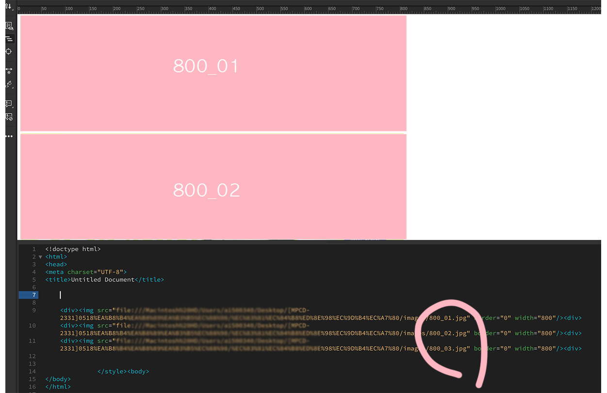Click the Format Source Code icon
Viewport: 607px width, 393px height.
pos(9,84)
